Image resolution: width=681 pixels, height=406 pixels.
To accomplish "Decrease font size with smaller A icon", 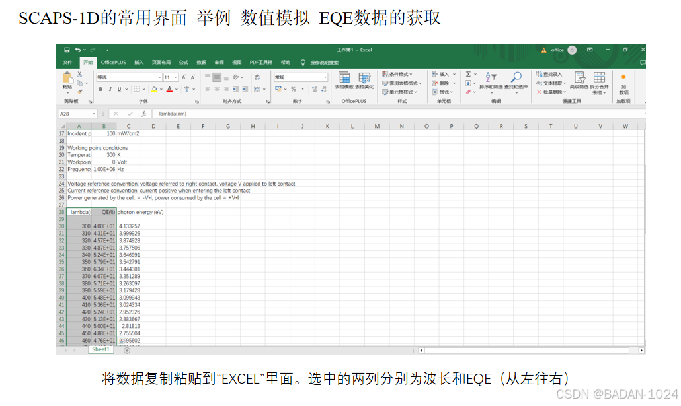I will tap(193, 77).
